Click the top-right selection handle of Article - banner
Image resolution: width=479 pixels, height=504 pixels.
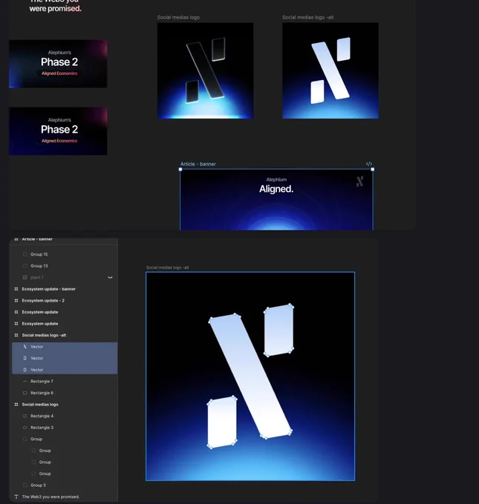(x=373, y=170)
